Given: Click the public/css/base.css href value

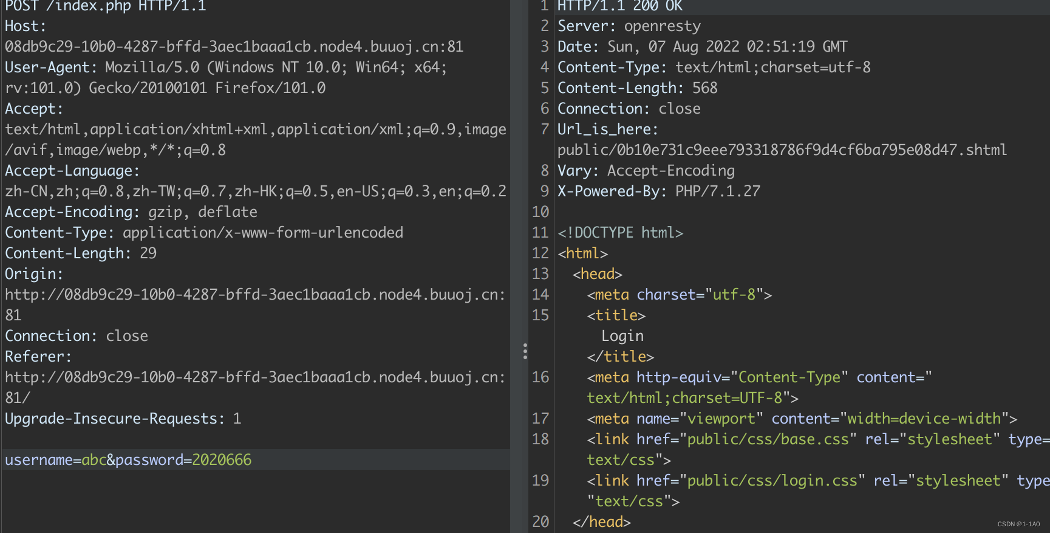Looking at the screenshot, I should coord(768,439).
